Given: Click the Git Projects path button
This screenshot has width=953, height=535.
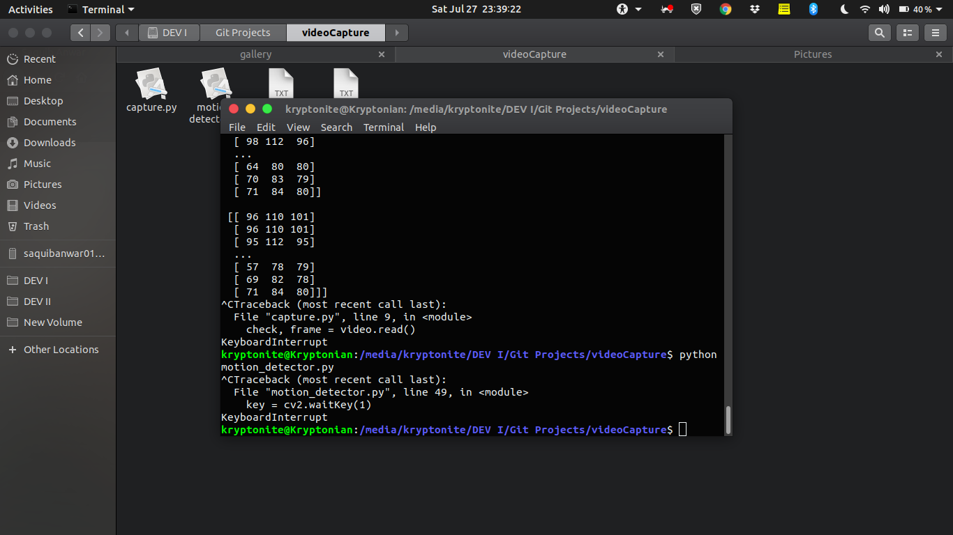Looking at the screenshot, I should point(243,33).
